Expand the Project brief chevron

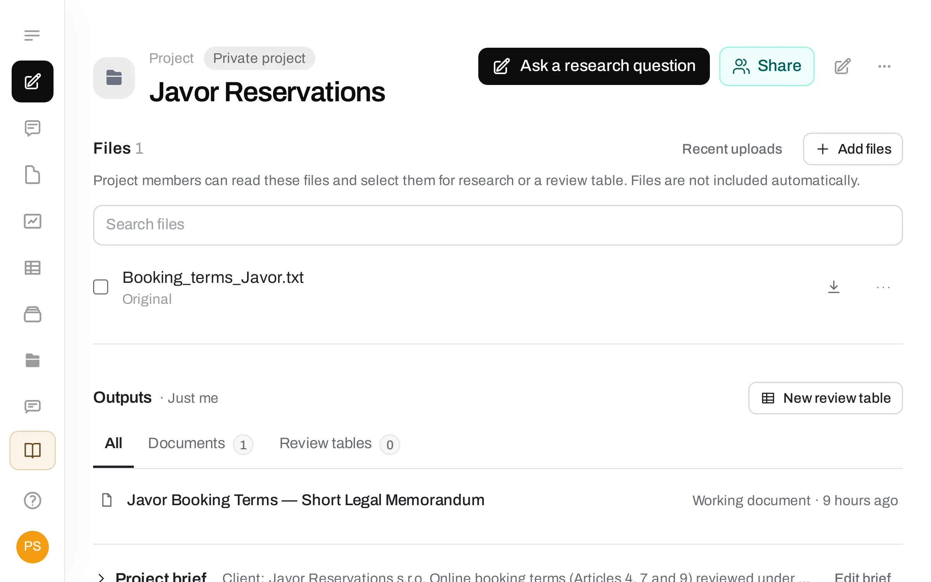(101, 577)
